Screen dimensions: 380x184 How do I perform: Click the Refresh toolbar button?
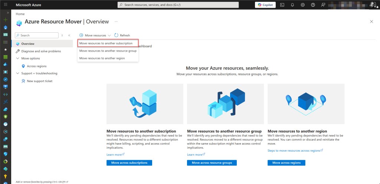tap(122, 35)
